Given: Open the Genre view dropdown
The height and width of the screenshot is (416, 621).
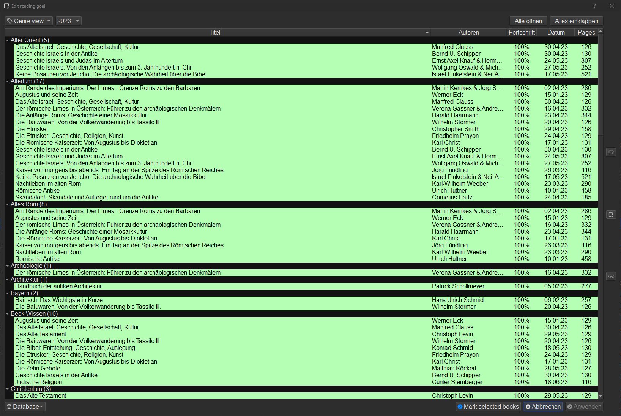Looking at the screenshot, I should click(x=29, y=21).
